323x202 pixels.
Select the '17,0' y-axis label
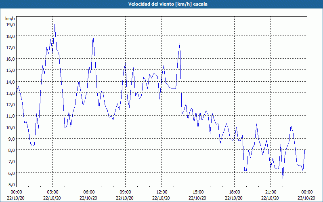[x=11, y=48]
